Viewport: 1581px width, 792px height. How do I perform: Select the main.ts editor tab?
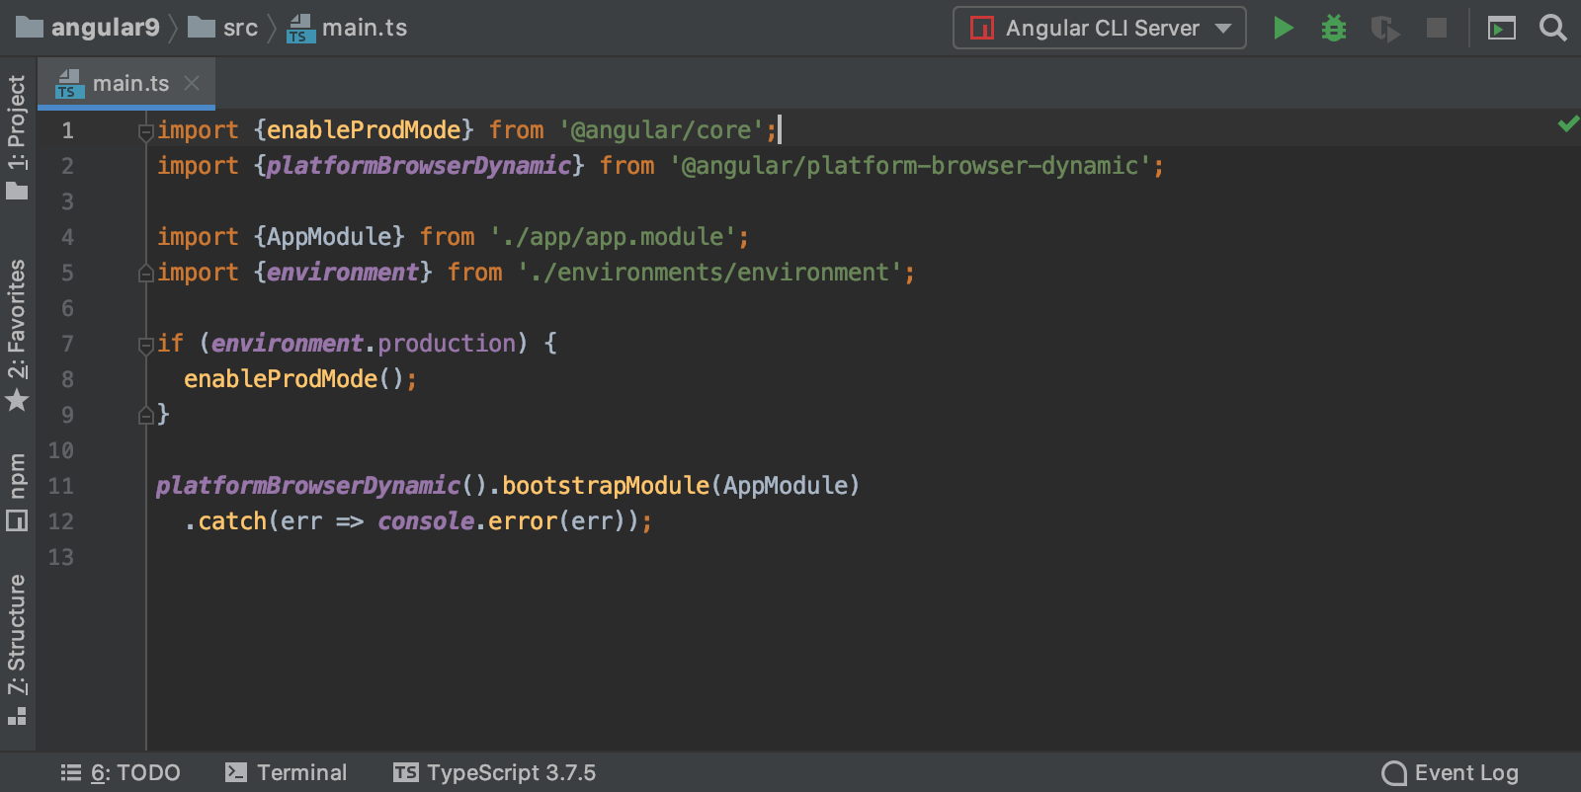129,84
